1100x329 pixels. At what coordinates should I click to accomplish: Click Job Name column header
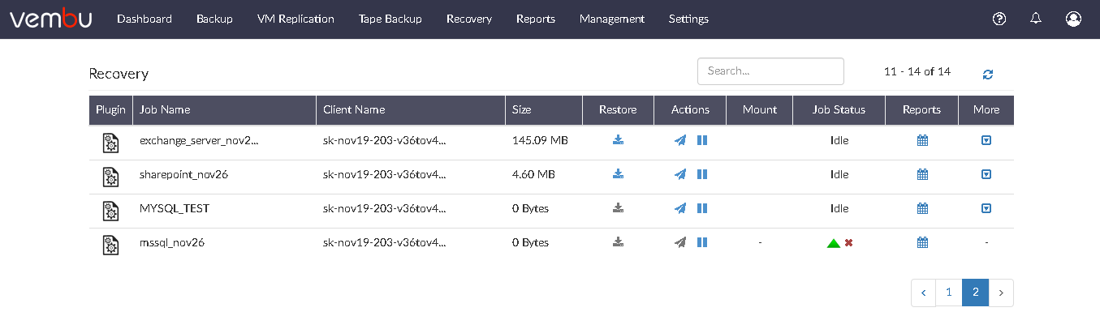pyautogui.click(x=225, y=109)
